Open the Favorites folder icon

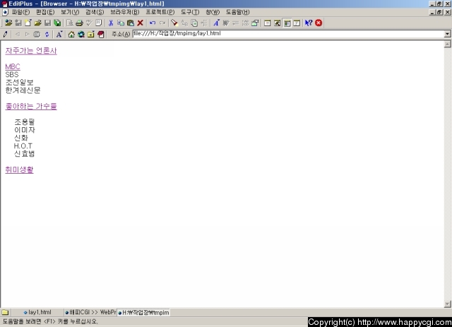[x=91, y=35]
